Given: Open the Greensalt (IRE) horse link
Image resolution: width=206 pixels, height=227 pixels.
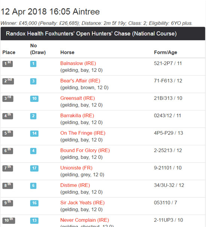Looking at the screenshot, I should coord(78,98).
